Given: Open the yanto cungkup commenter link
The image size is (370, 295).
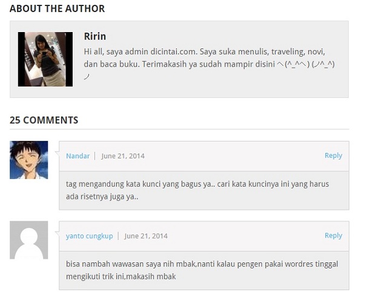Looking at the screenshot, I should coord(89,236).
